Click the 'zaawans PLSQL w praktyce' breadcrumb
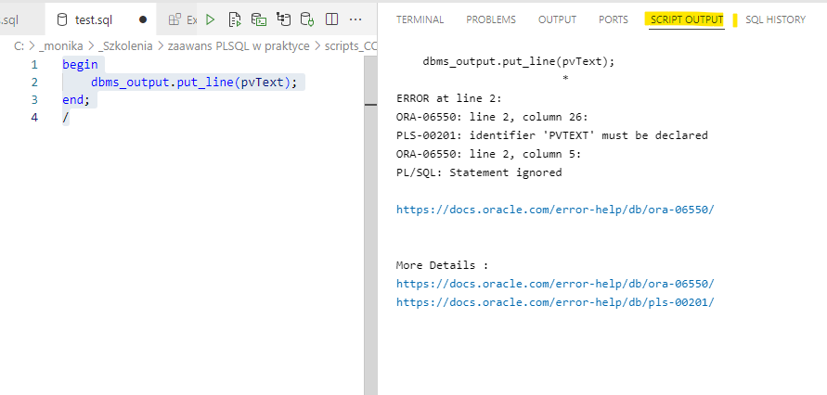 tap(243, 45)
